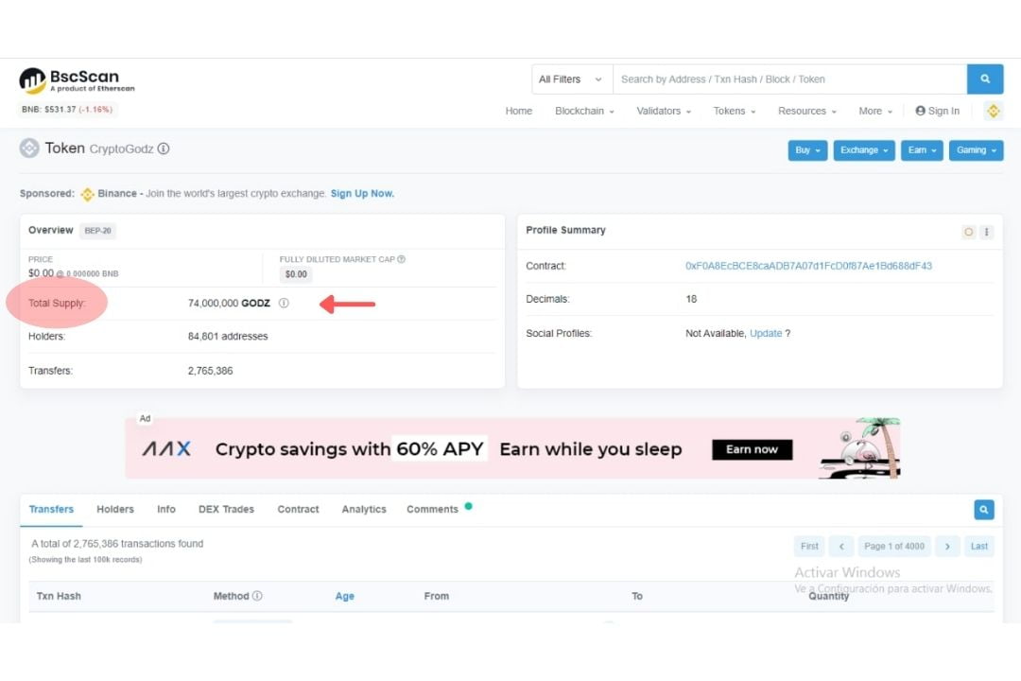Expand the Resources menu
The image size is (1021, 681).
[806, 111]
